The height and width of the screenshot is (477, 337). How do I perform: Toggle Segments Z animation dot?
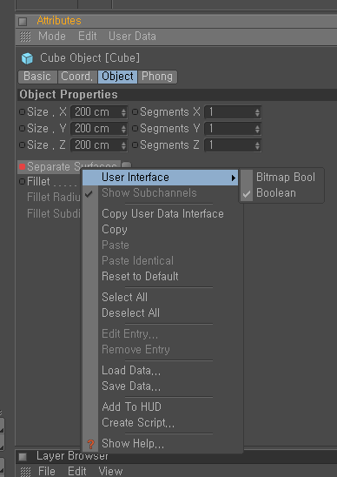pyautogui.click(x=135, y=144)
